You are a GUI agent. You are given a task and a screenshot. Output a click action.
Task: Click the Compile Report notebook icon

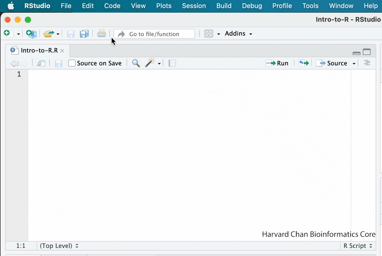point(172,63)
